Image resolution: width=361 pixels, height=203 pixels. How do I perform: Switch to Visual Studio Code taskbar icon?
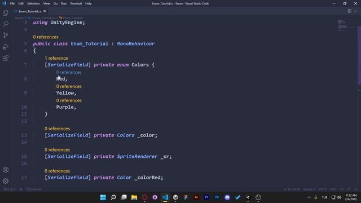(x=165, y=197)
